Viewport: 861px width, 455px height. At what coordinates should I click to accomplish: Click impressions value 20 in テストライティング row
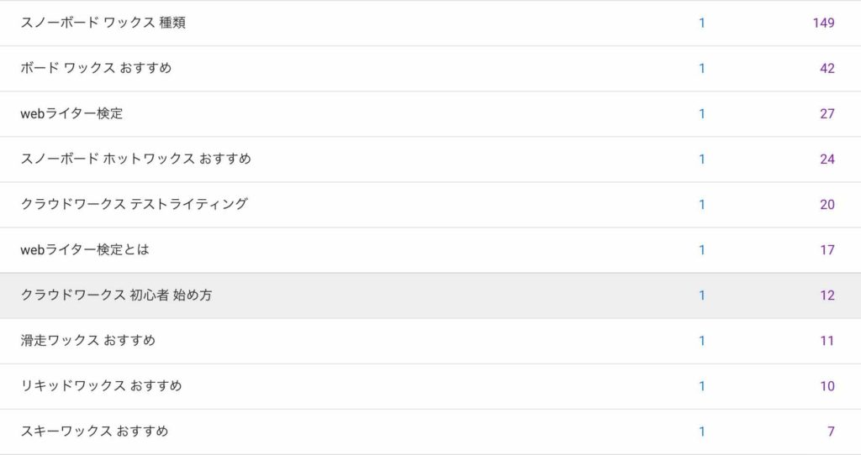(x=827, y=205)
